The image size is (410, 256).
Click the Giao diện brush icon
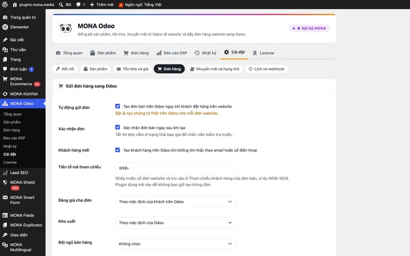[5, 235]
